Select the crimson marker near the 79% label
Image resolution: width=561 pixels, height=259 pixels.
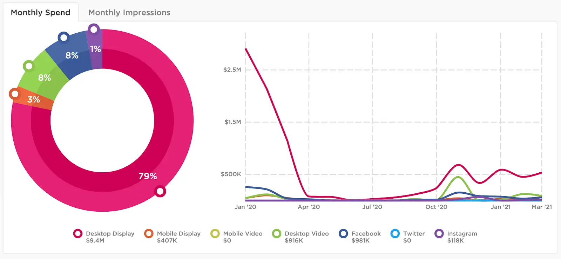[160, 192]
